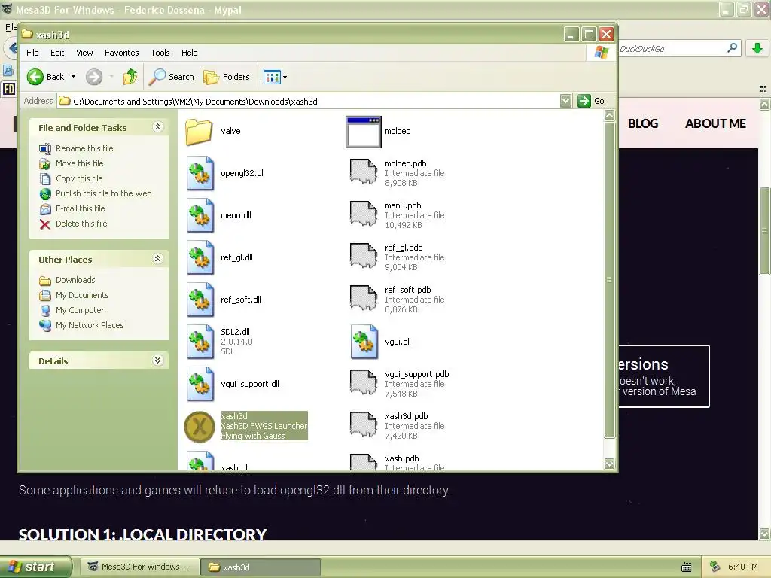Select the ref_gl.dll file icon
The height and width of the screenshot is (578, 771).
coord(200,257)
